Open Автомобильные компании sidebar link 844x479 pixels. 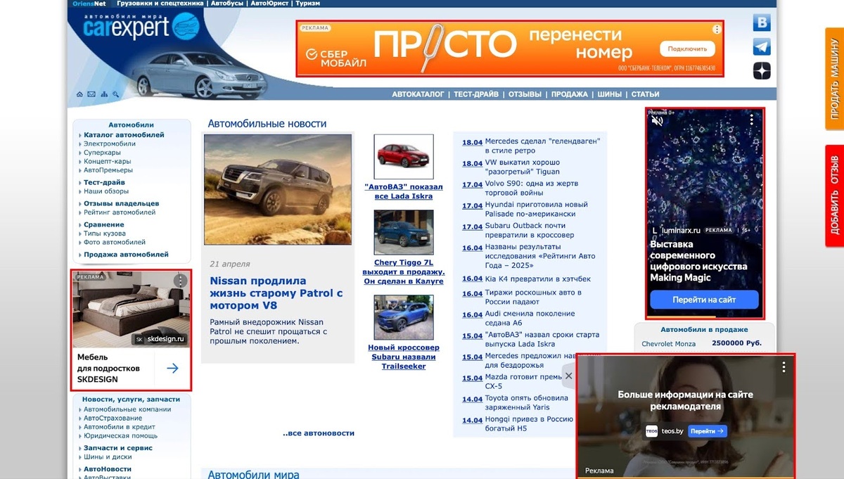[127, 409]
